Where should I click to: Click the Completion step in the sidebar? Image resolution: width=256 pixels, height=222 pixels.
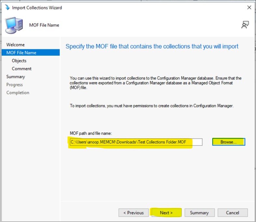(x=18, y=93)
